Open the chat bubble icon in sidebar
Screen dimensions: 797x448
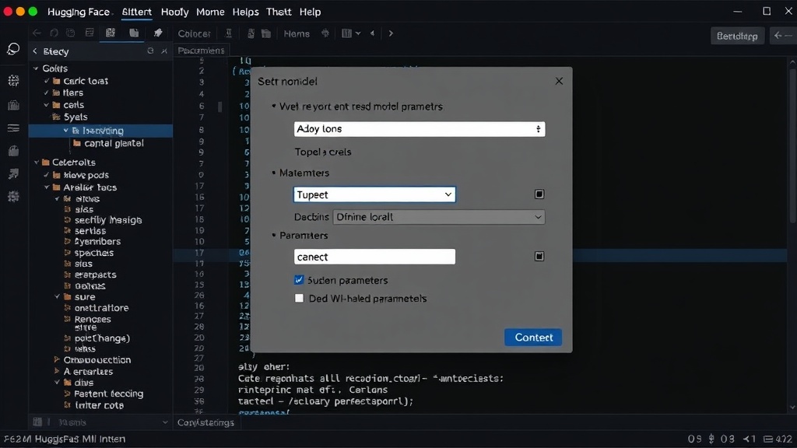tap(13, 49)
